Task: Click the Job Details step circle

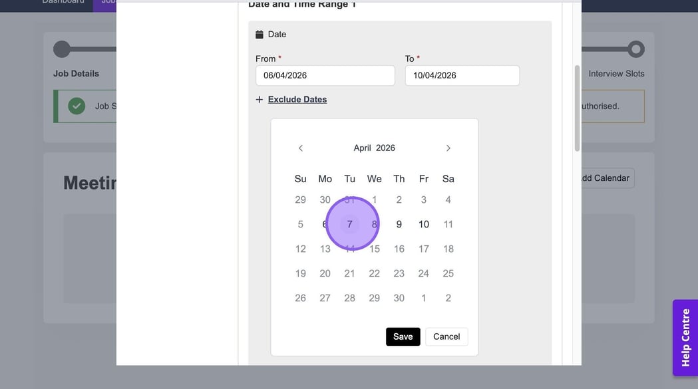Action: (62, 49)
